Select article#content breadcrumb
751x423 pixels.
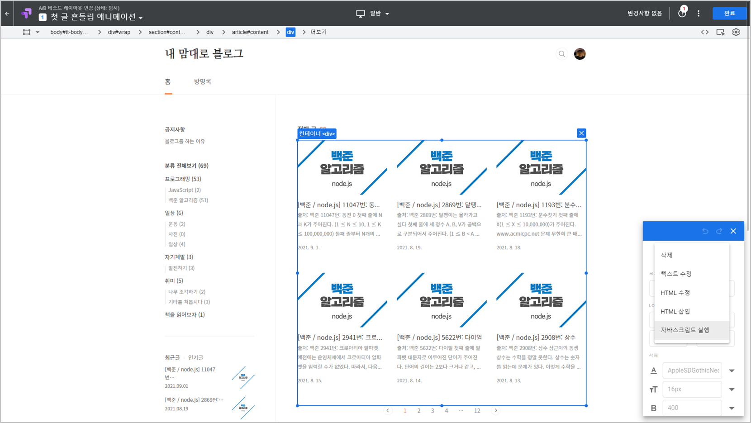pyautogui.click(x=250, y=32)
